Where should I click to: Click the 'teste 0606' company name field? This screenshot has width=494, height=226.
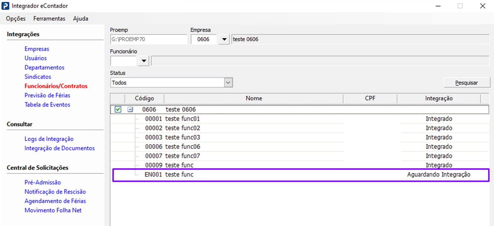[x=361, y=39]
